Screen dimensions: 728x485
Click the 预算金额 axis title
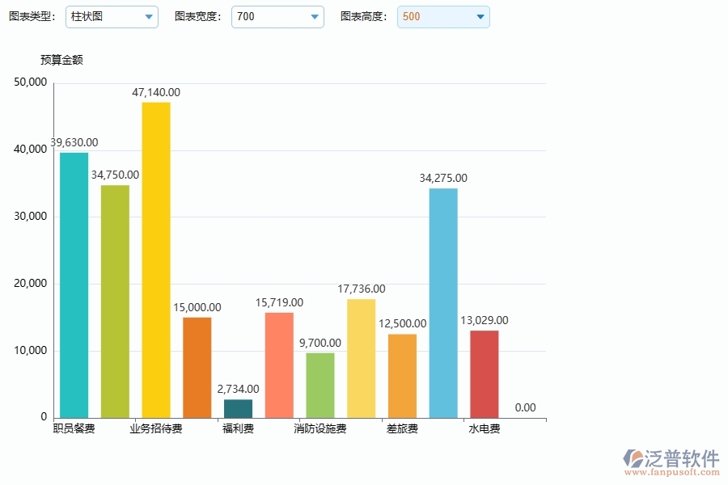point(61,59)
